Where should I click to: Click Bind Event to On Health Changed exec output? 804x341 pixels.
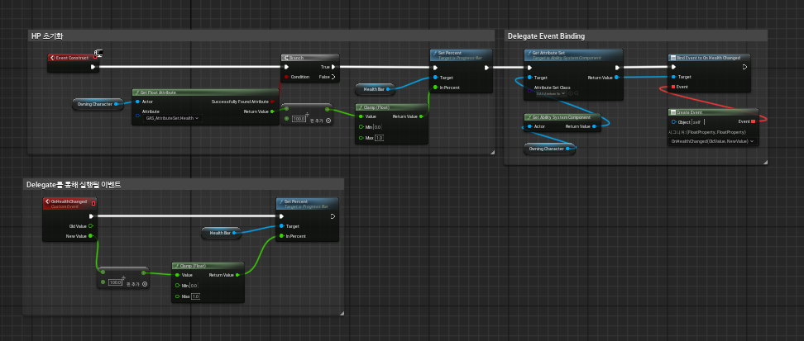tap(744, 67)
